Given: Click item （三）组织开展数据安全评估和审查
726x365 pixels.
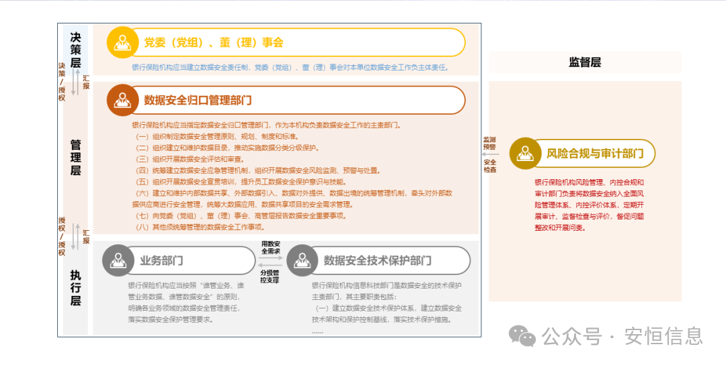Looking at the screenshot, I should (x=190, y=159).
